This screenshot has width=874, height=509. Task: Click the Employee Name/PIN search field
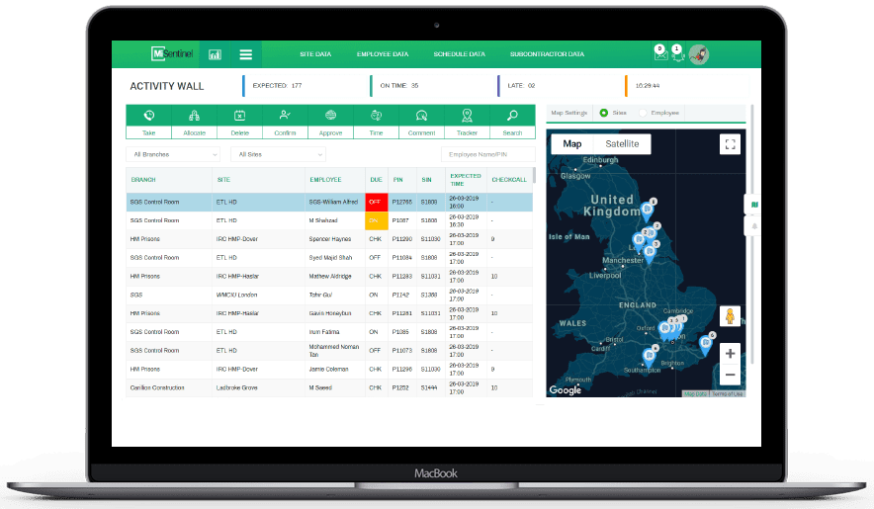[488, 154]
